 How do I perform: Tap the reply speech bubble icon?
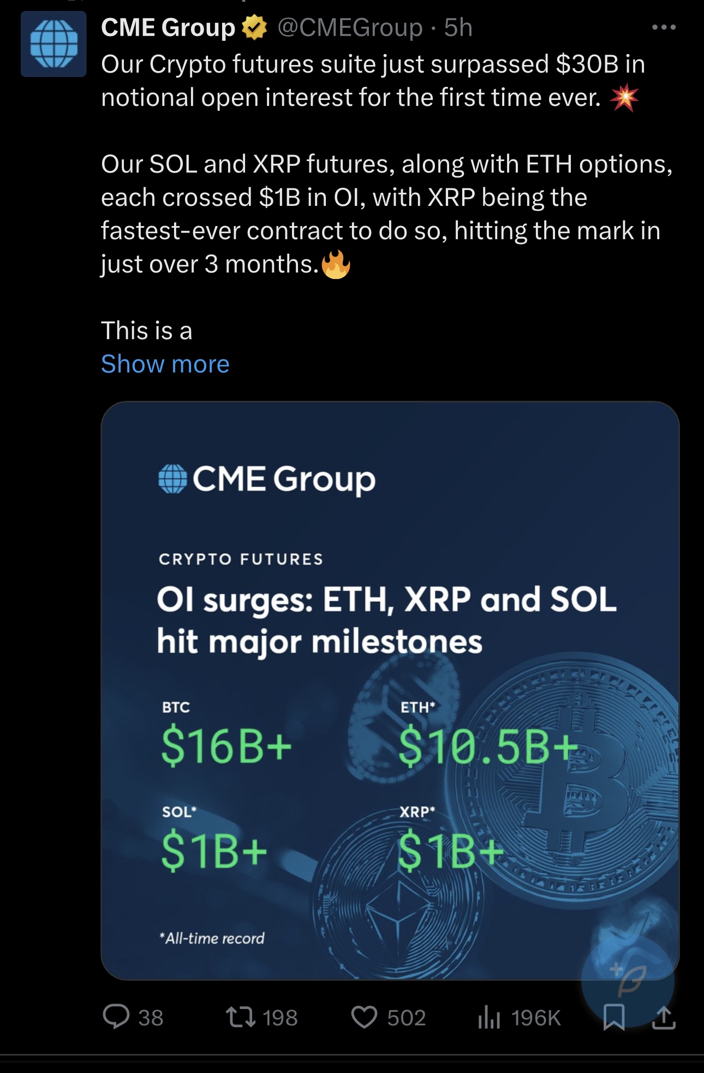click(116, 1017)
